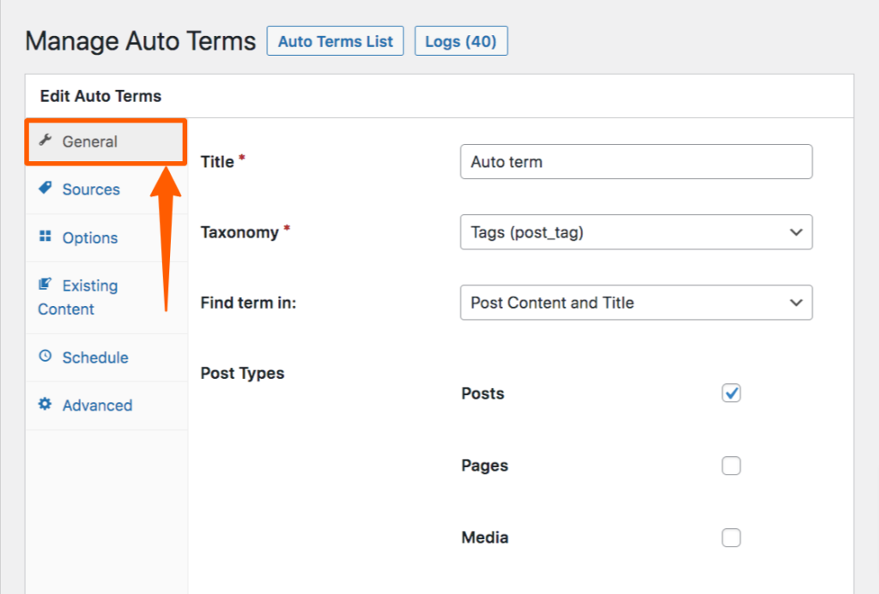Click the Post Types label
This screenshot has height=594, width=879.
pyautogui.click(x=242, y=374)
